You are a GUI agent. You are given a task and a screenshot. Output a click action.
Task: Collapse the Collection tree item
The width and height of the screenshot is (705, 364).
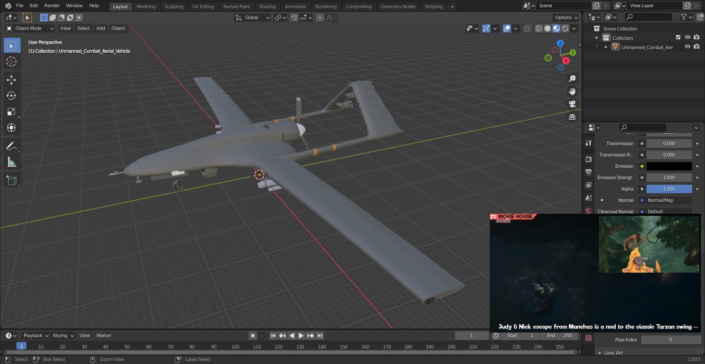tap(597, 38)
